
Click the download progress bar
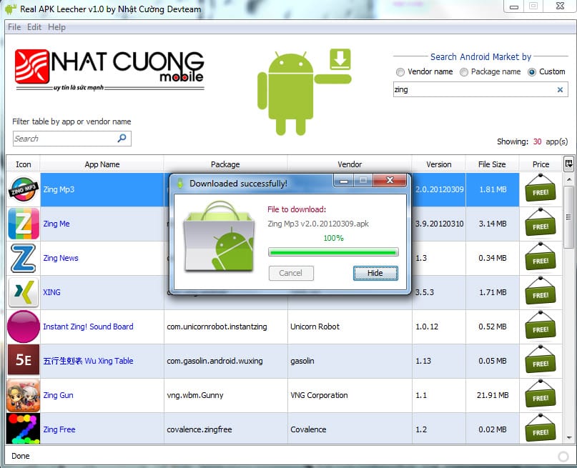click(333, 252)
